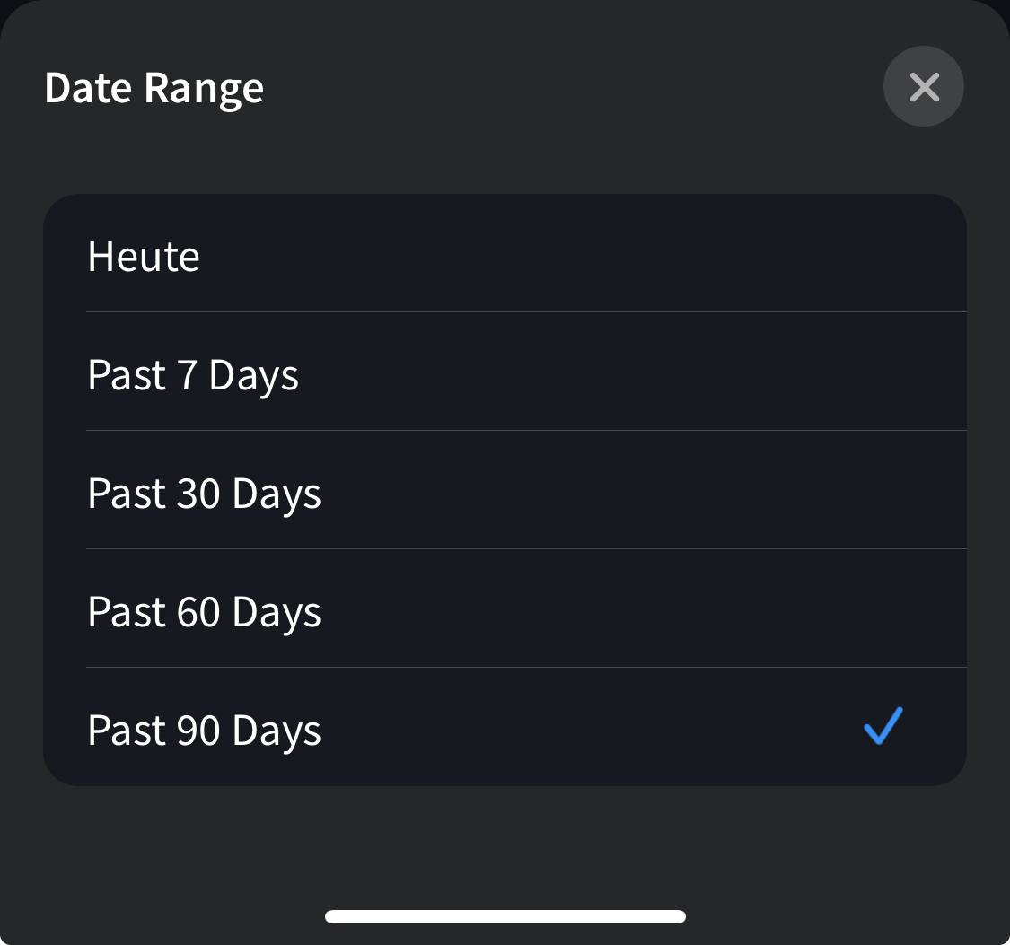1010x945 pixels.
Task: Dismiss the dialog with the X button
Action: pos(923,87)
